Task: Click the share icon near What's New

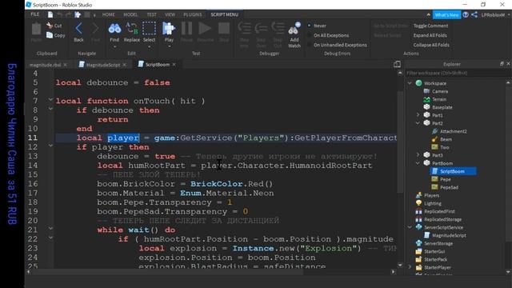Action: pos(474,14)
